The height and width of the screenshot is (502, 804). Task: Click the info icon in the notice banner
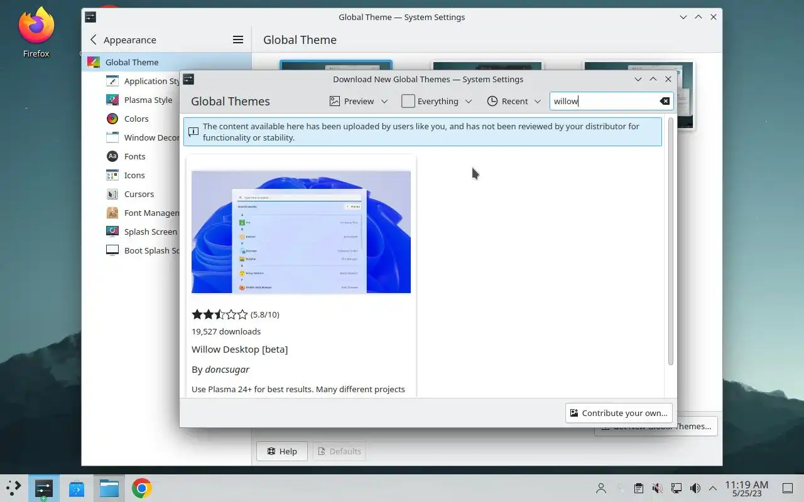coord(193,132)
